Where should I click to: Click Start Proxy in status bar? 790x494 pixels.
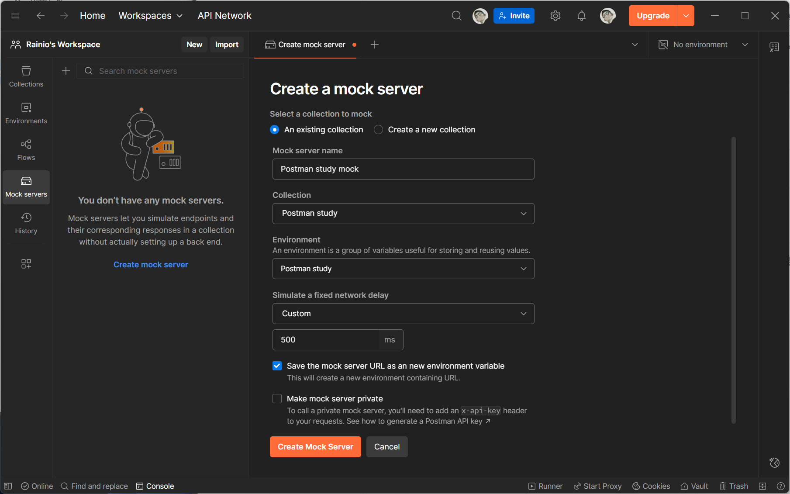pos(597,486)
